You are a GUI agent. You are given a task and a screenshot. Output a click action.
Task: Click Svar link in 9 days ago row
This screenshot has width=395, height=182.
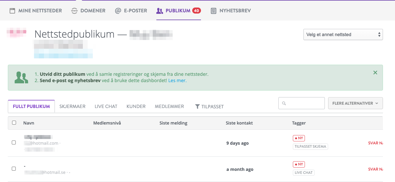pyautogui.click(x=375, y=143)
